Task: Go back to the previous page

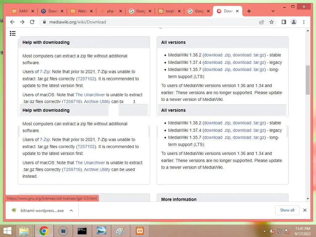Action: 12,22
